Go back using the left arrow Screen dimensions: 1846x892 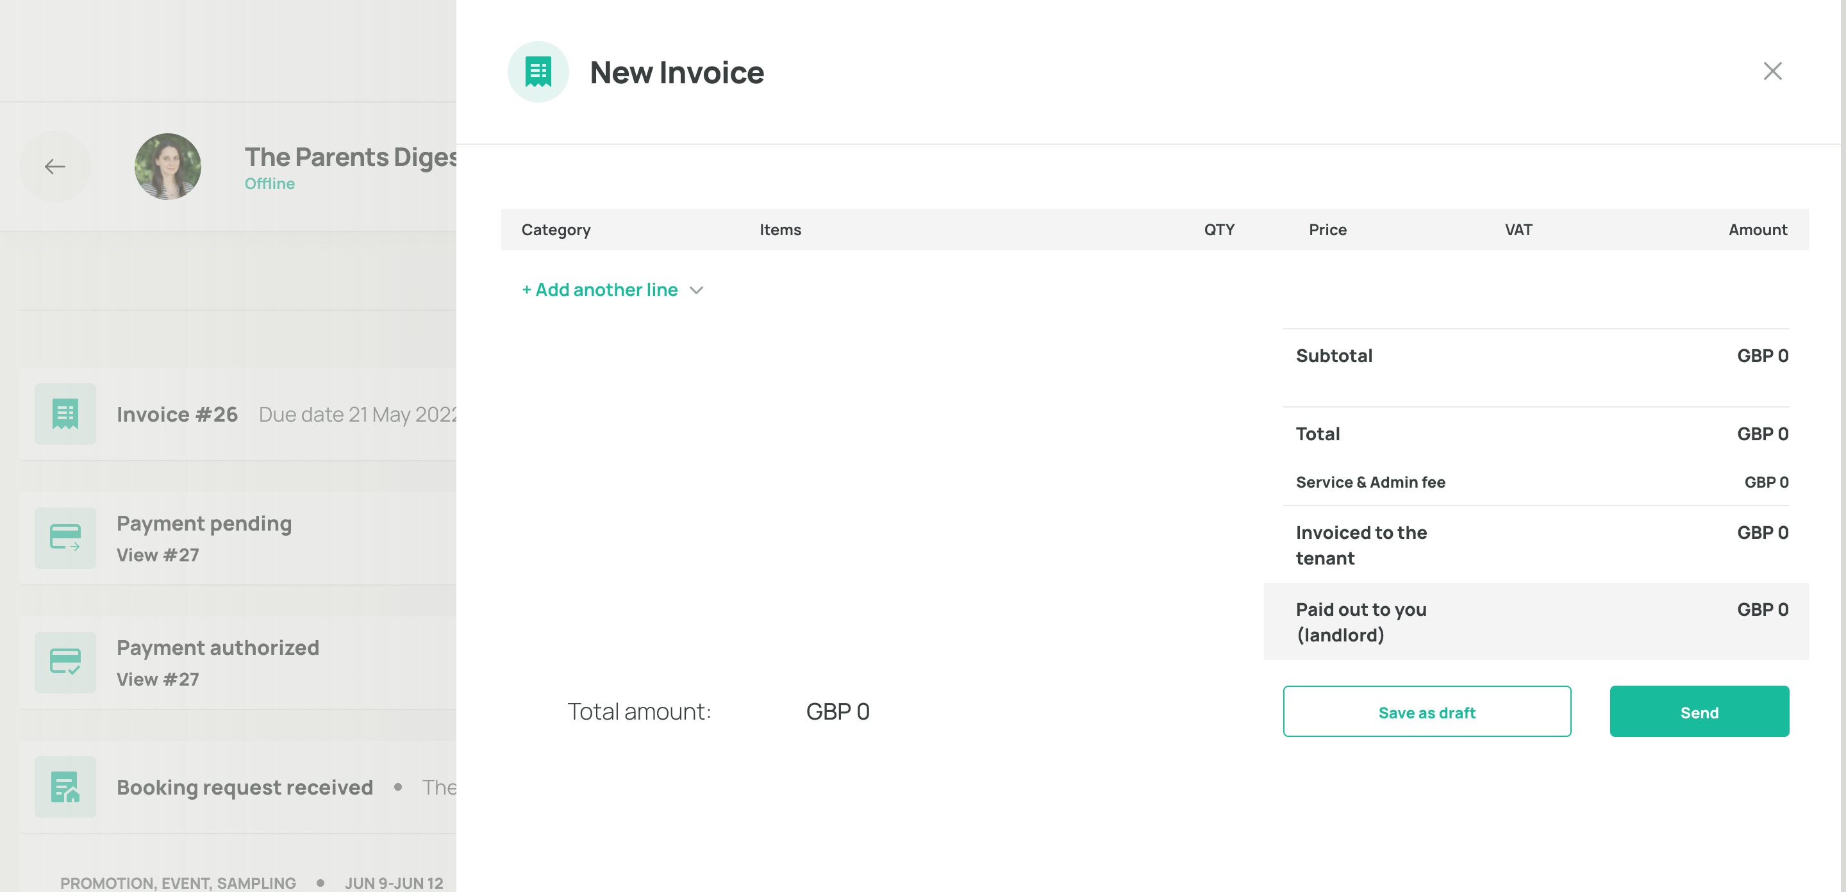tap(54, 167)
